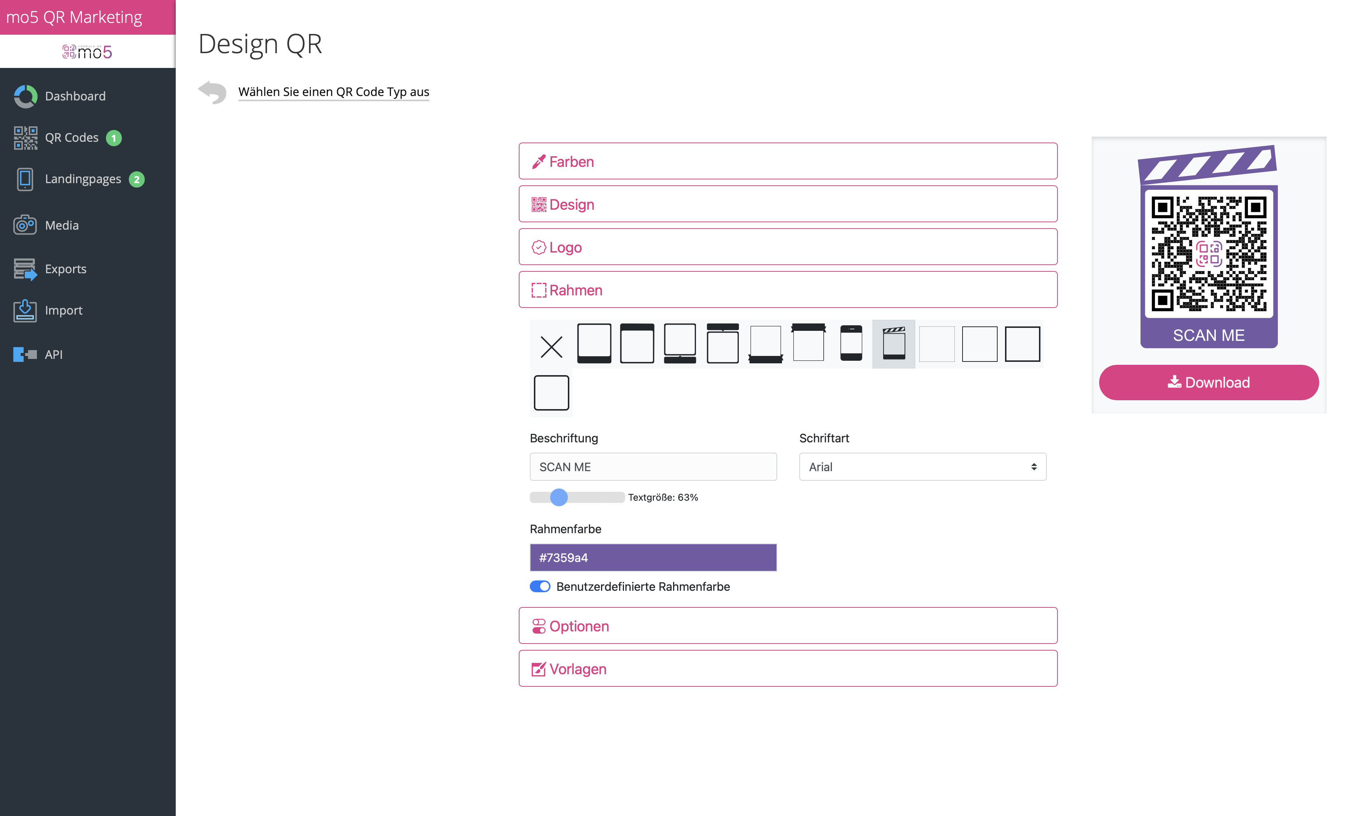Expand the Optionen section

788,626
